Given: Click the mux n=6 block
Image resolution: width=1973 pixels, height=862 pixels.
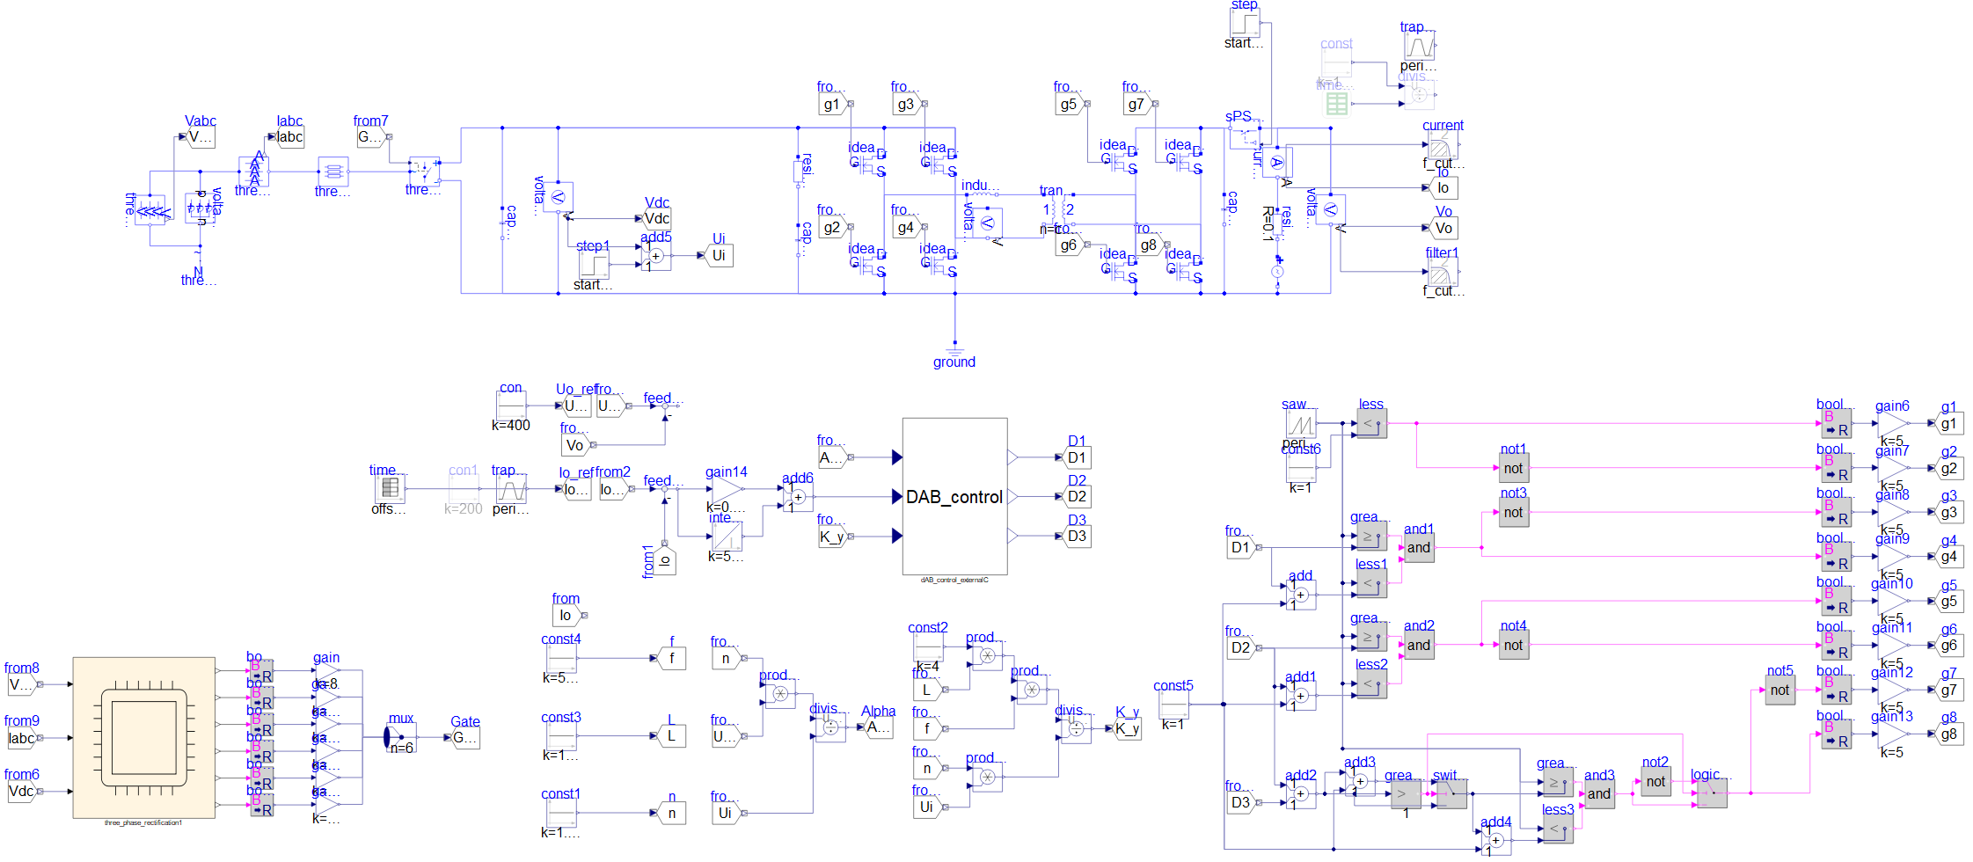Looking at the screenshot, I should [x=400, y=737].
